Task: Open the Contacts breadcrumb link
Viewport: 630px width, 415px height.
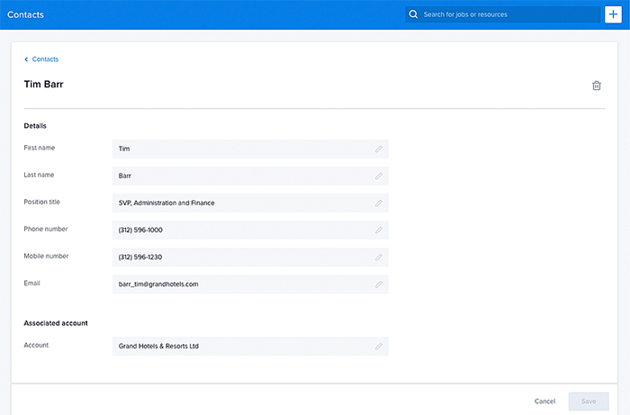Action: click(45, 59)
